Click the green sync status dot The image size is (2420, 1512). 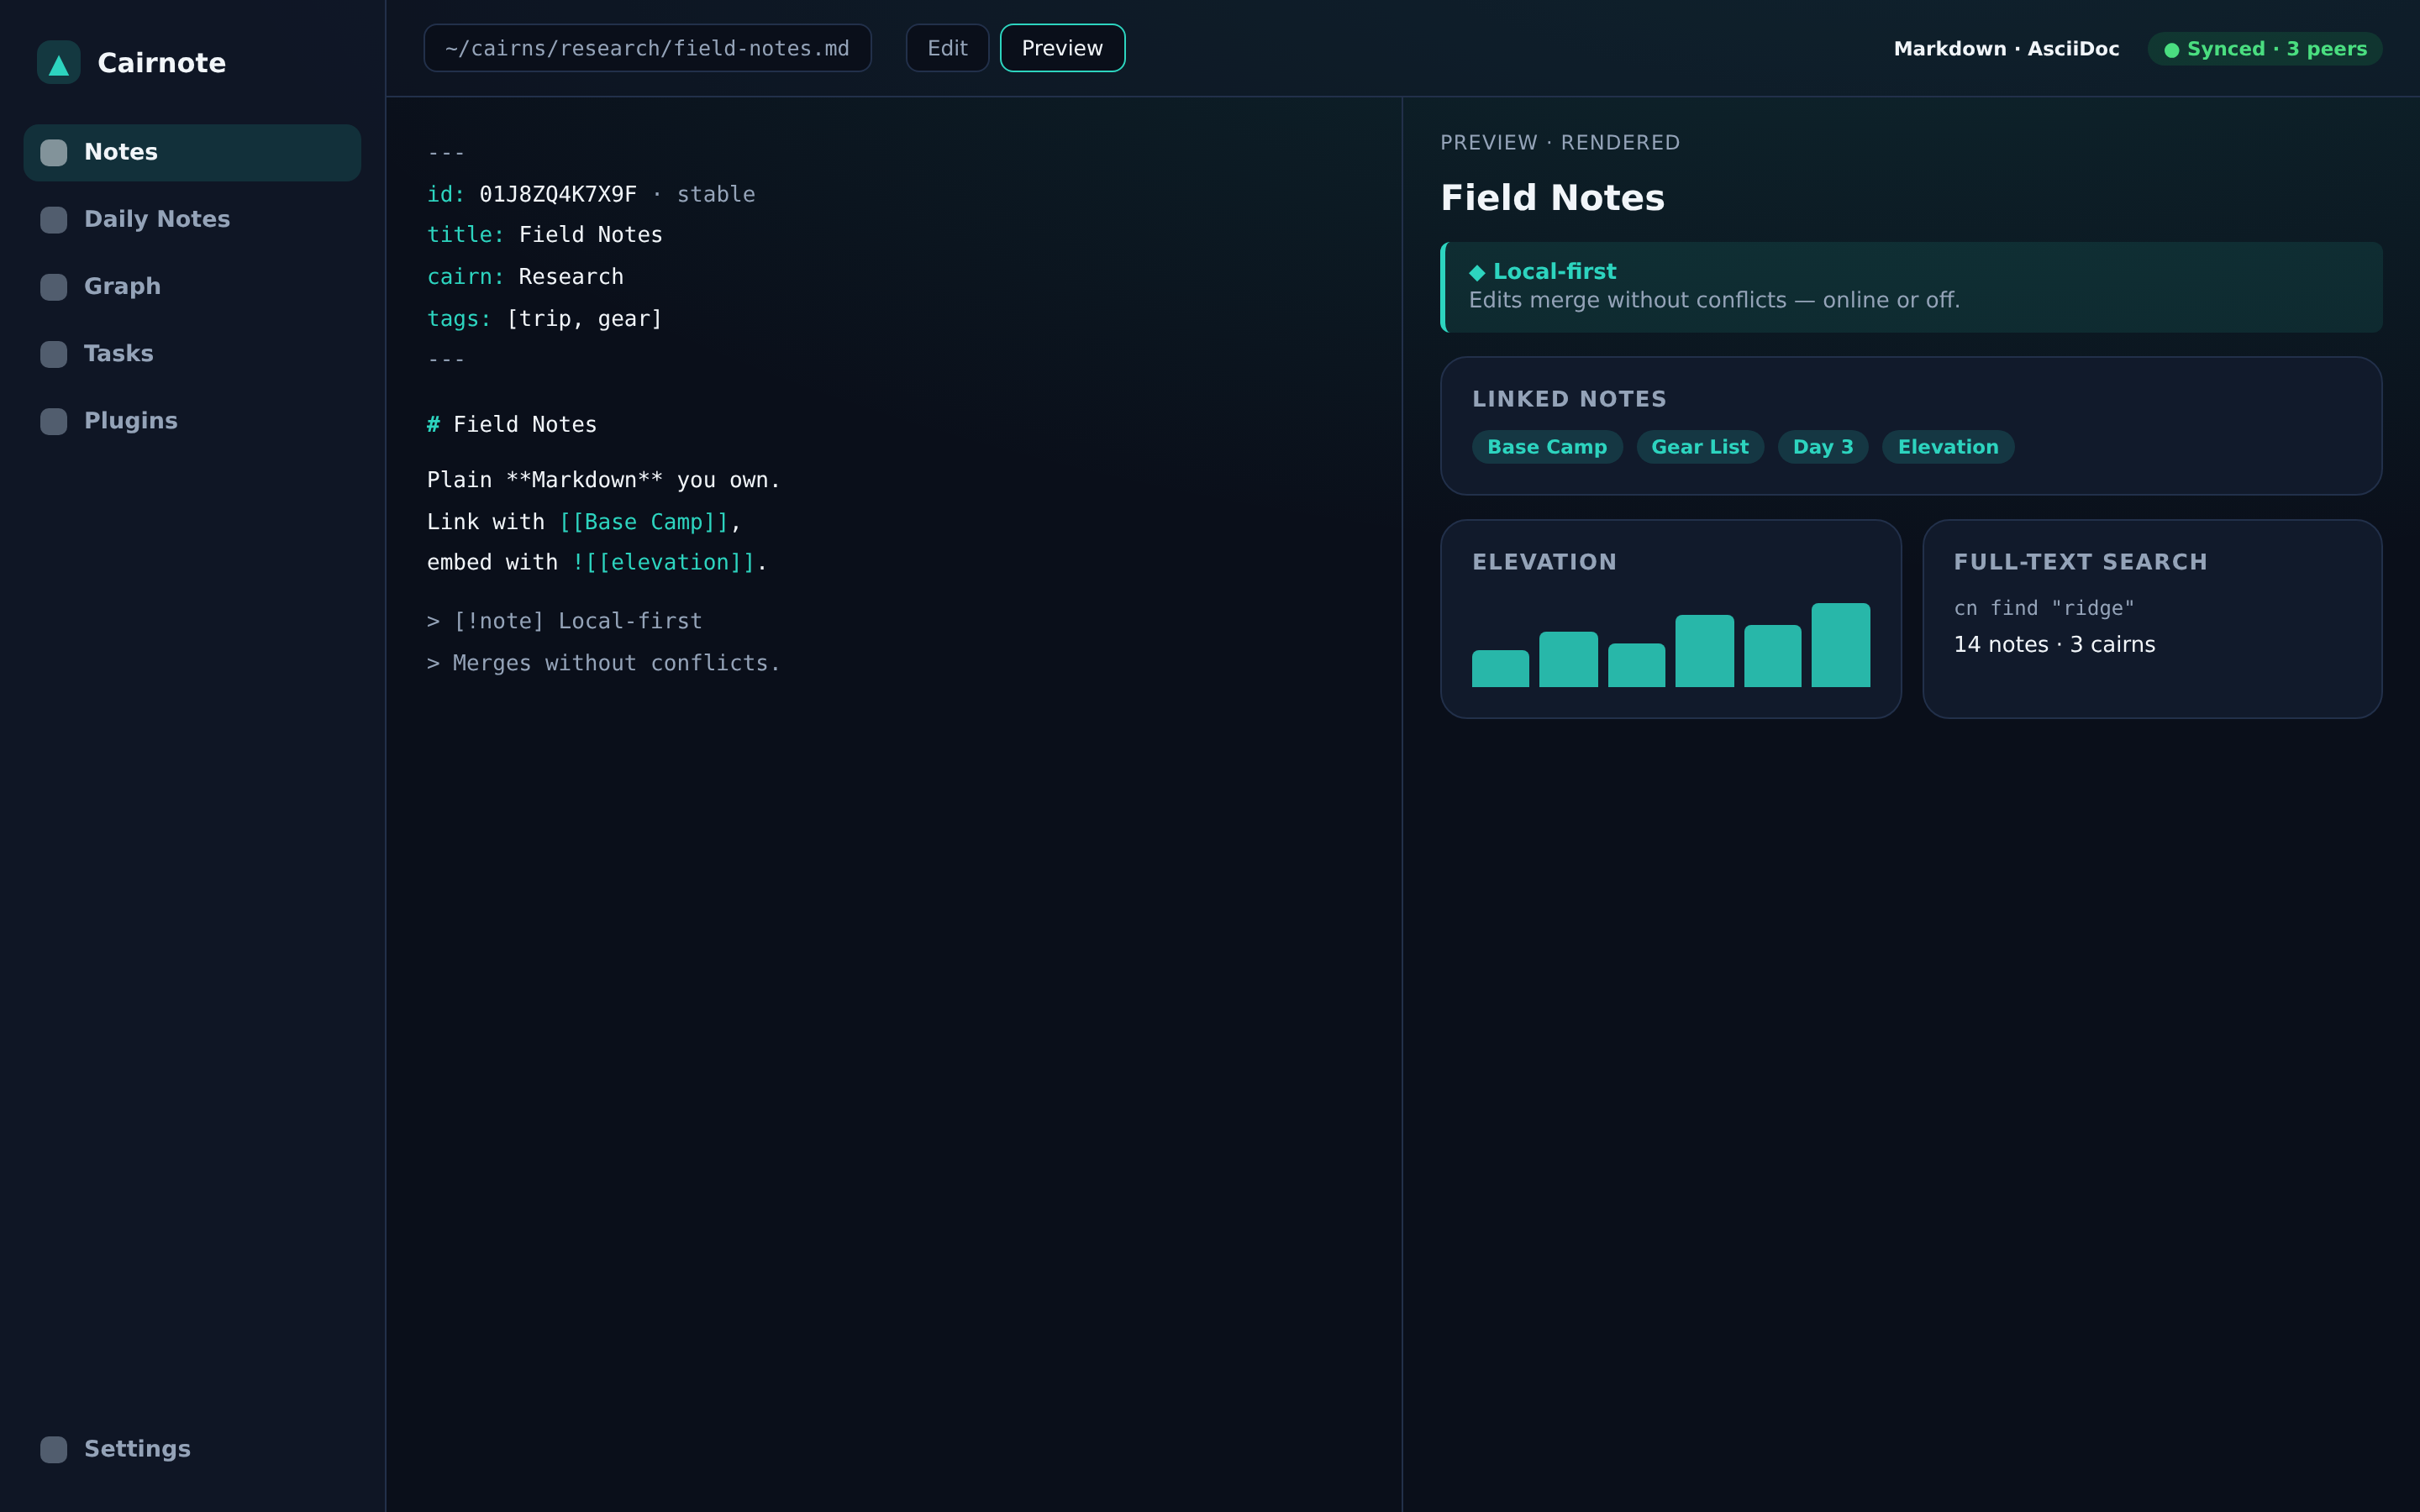[2171, 50]
